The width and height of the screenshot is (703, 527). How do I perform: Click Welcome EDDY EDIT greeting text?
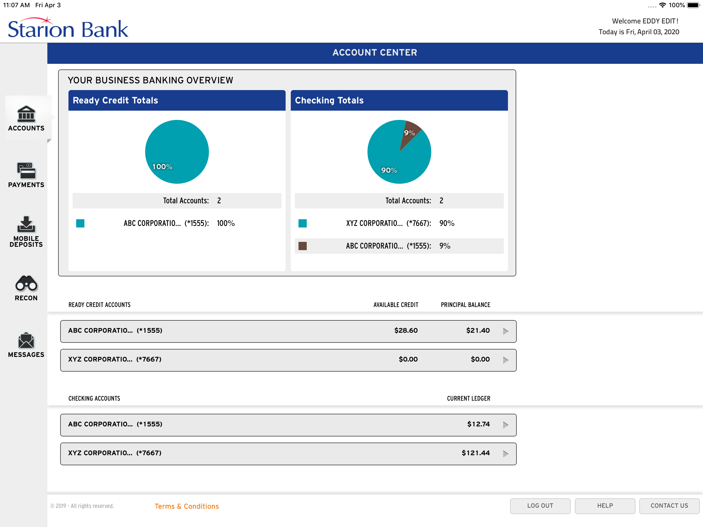click(645, 21)
